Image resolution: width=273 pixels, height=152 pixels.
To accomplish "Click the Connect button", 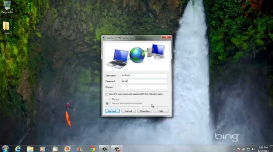I will coord(112,111).
